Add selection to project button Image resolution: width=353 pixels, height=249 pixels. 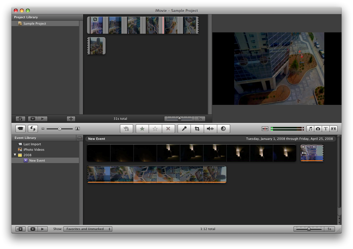[126, 129]
